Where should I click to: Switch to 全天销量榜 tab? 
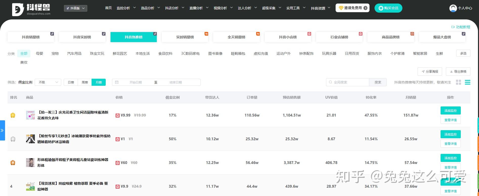(236, 37)
